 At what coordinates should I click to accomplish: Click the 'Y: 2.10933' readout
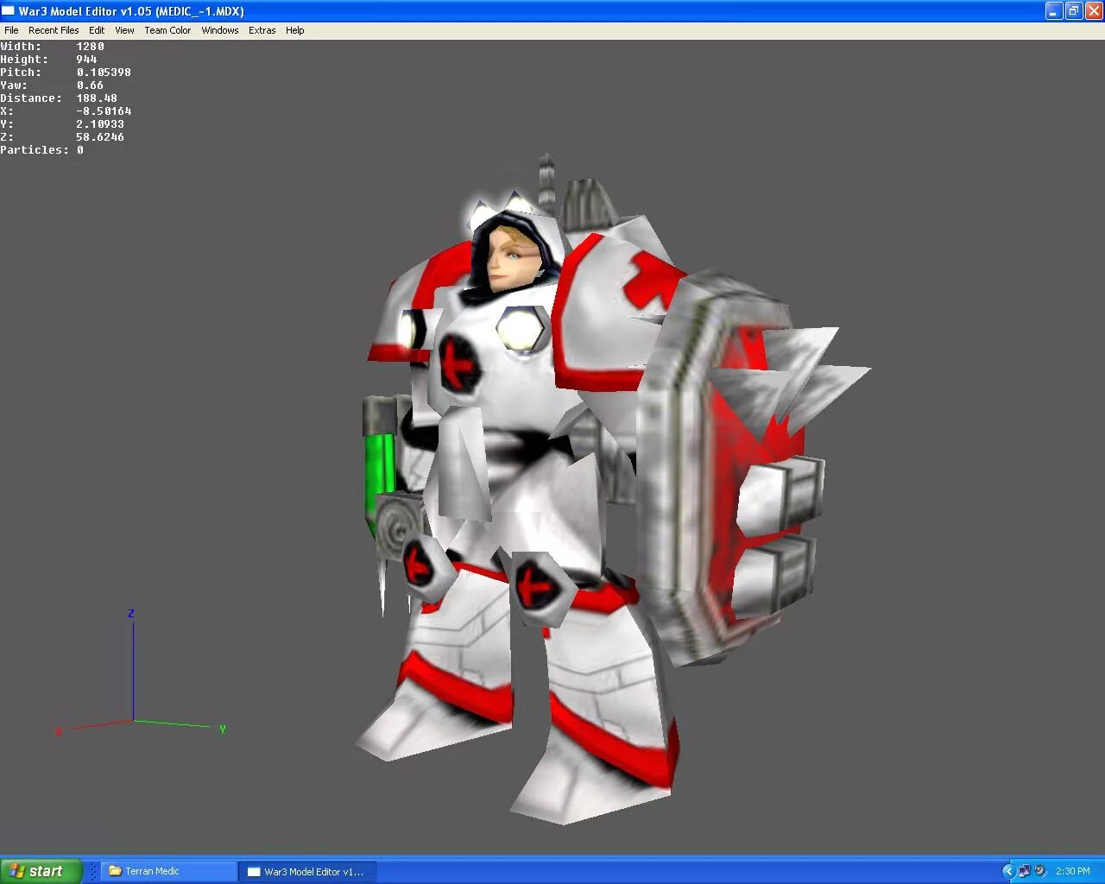(62, 124)
